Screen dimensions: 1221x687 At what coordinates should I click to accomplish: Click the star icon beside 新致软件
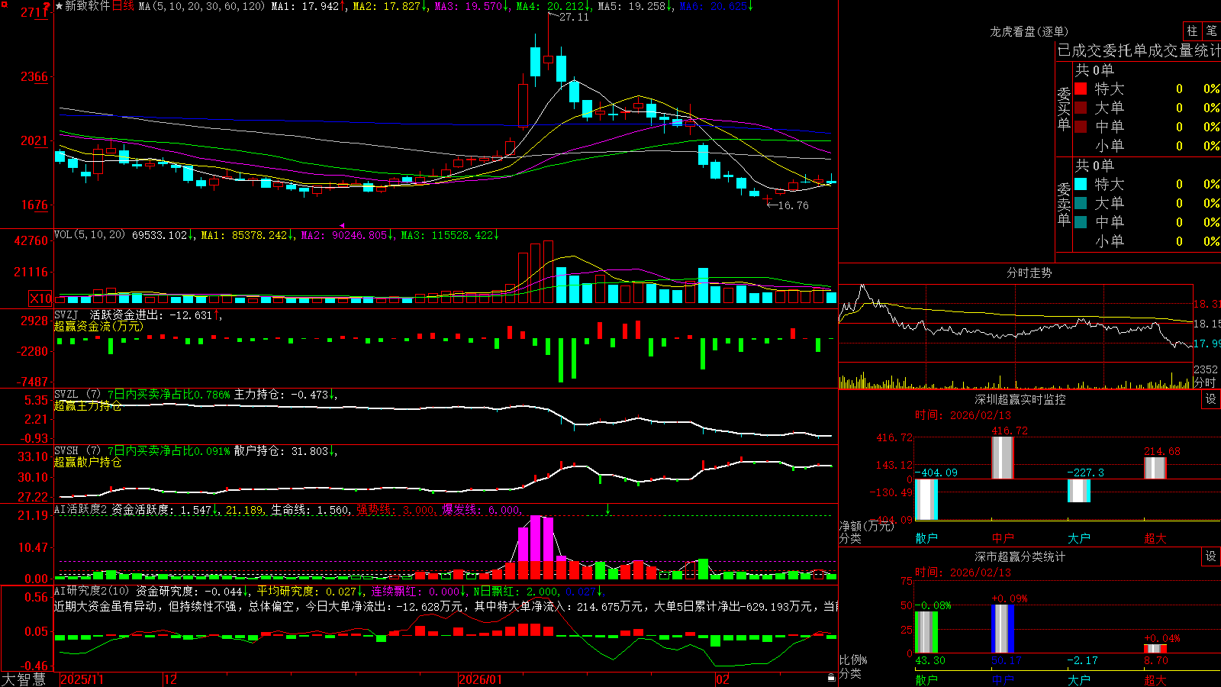(x=59, y=6)
